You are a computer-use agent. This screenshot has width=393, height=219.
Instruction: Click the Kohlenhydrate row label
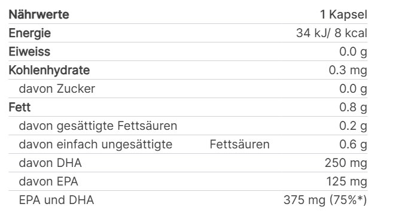pyautogui.click(x=49, y=71)
